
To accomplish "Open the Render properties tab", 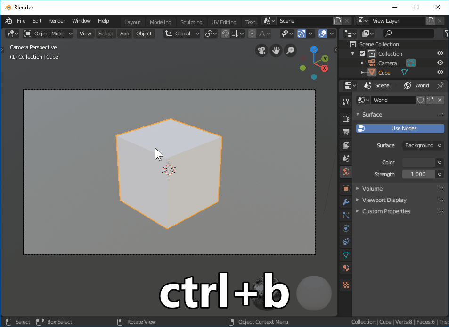I will (x=345, y=118).
